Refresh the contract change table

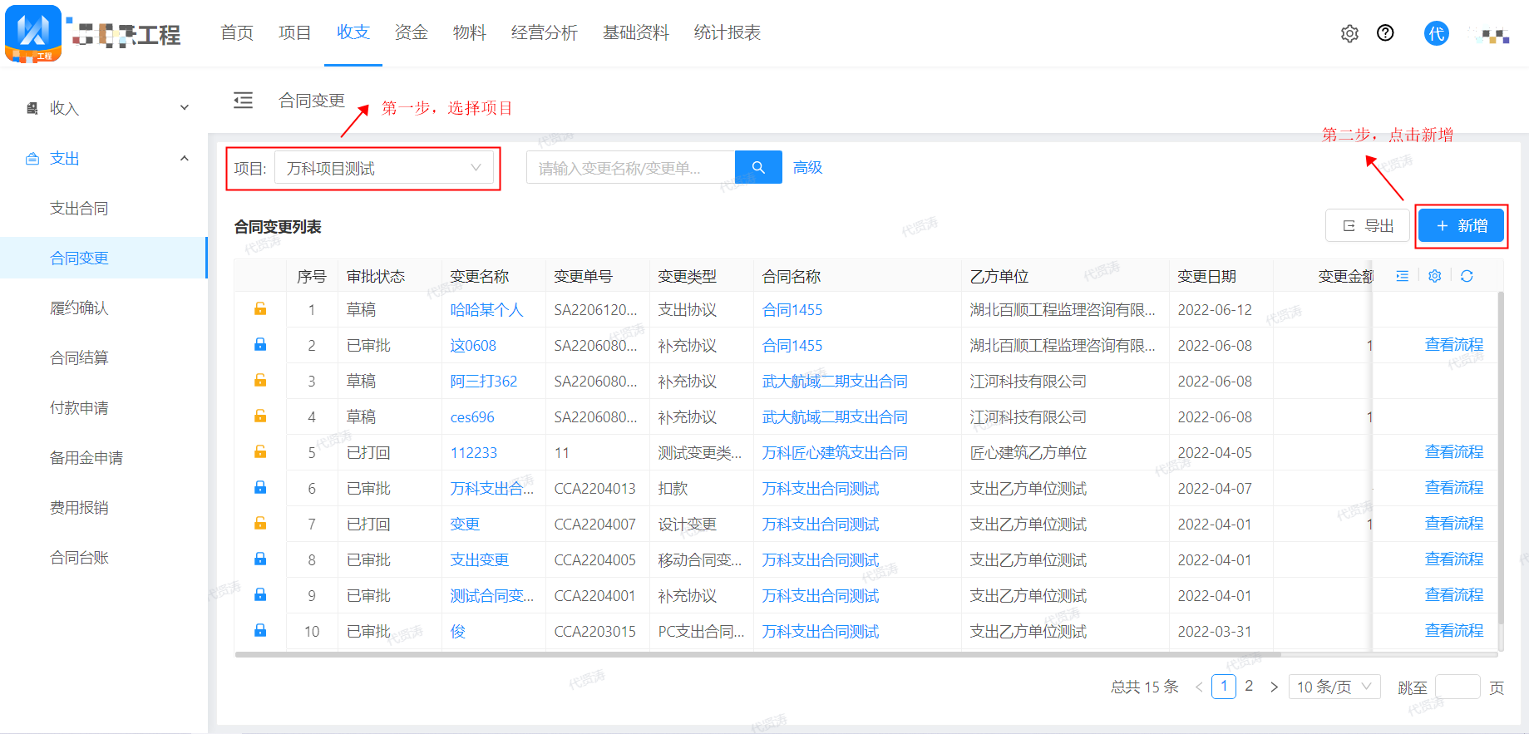(x=1467, y=276)
